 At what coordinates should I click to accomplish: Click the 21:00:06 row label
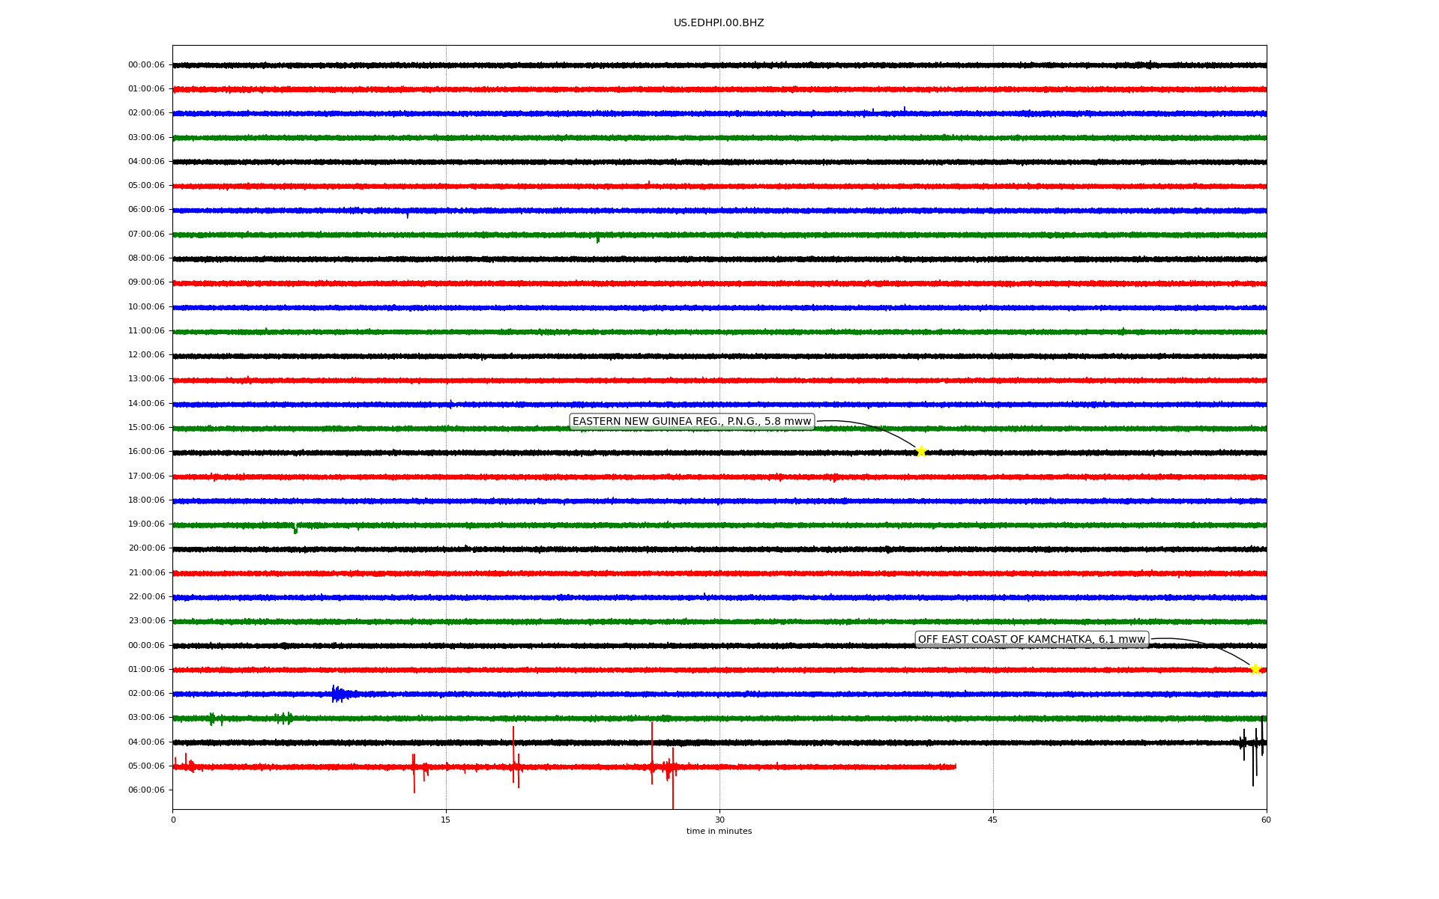(x=146, y=573)
